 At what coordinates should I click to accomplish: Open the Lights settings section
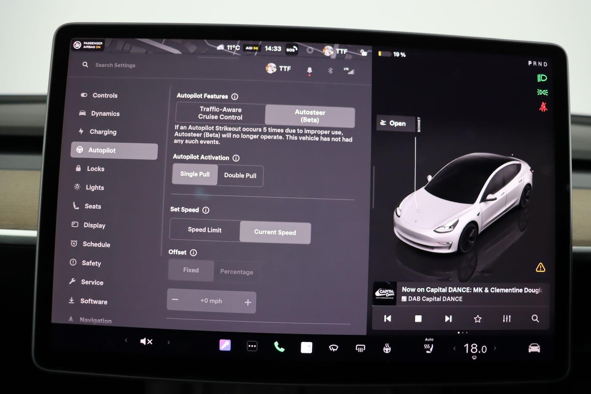point(94,187)
